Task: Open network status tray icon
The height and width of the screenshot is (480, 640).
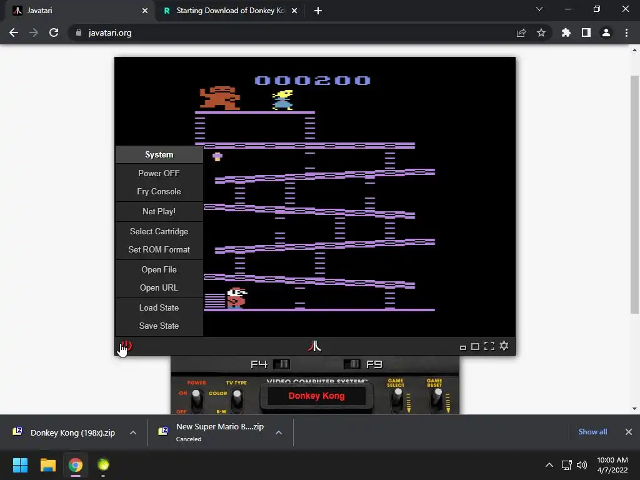Action: (566, 465)
